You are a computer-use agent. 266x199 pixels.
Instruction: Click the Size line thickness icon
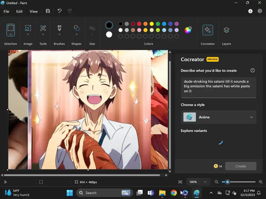[92, 28]
